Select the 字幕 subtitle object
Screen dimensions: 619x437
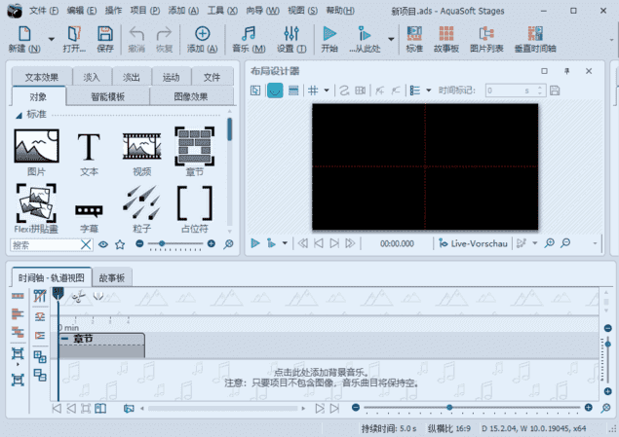pos(89,217)
